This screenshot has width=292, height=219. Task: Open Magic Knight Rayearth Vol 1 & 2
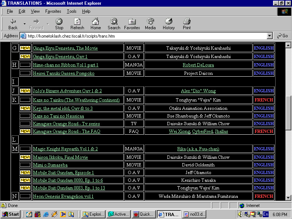click(x=65, y=149)
